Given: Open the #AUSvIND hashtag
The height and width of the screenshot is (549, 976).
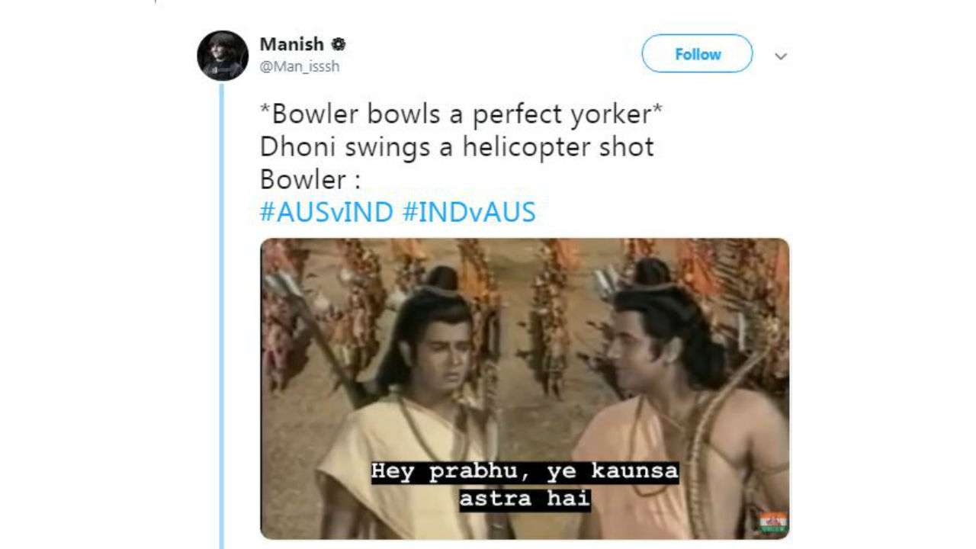Looking at the screenshot, I should point(326,212).
